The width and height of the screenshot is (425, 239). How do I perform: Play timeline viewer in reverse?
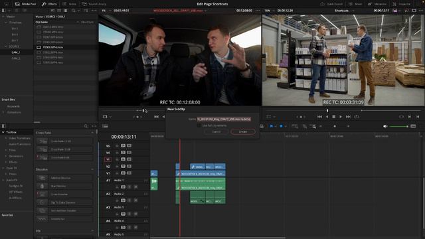(327, 117)
